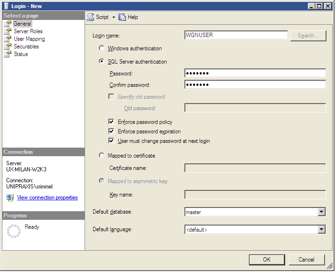Select Windows authentication radio button
The height and width of the screenshot is (272, 335).
click(x=101, y=48)
